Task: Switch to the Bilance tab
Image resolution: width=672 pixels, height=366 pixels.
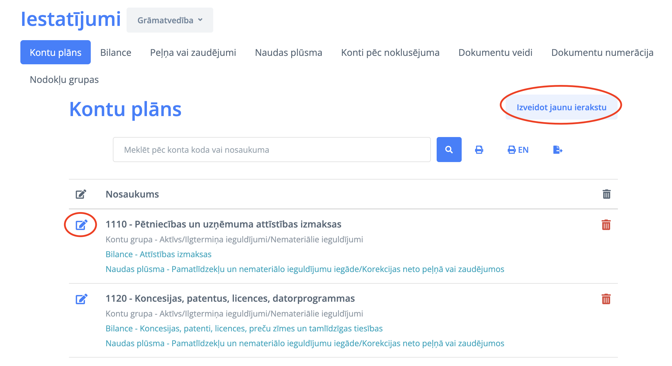Action: (115, 52)
